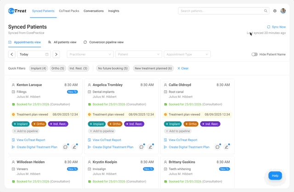
Task: Open chat icon on Callie Oldroyd card
Action: pos(217,147)
